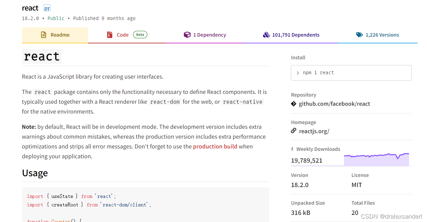Open the Readme tab
The height and width of the screenshot is (222, 427).
click(60, 35)
